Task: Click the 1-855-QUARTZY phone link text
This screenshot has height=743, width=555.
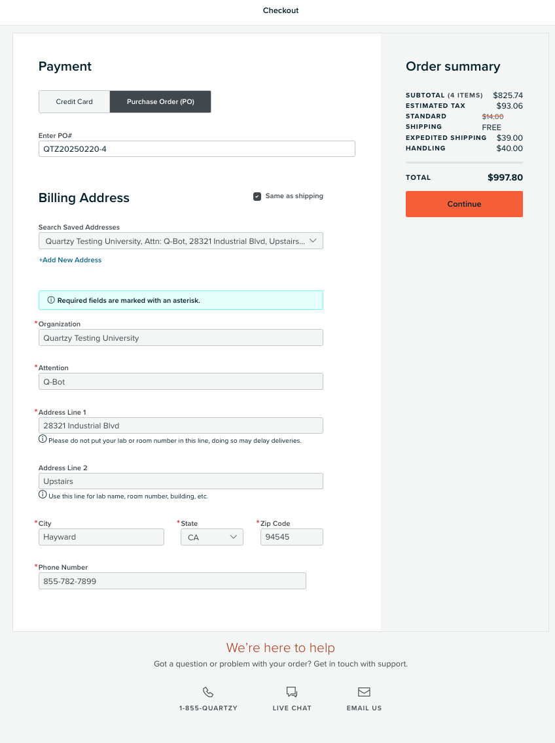Action: click(208, 708)
